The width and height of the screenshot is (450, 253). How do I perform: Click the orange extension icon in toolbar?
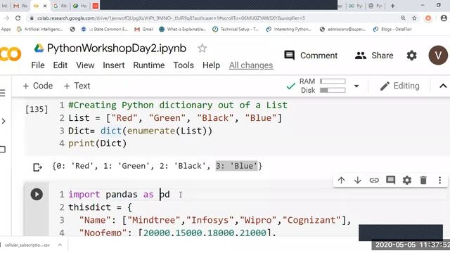pyautogui.click(x=428, y=18)
